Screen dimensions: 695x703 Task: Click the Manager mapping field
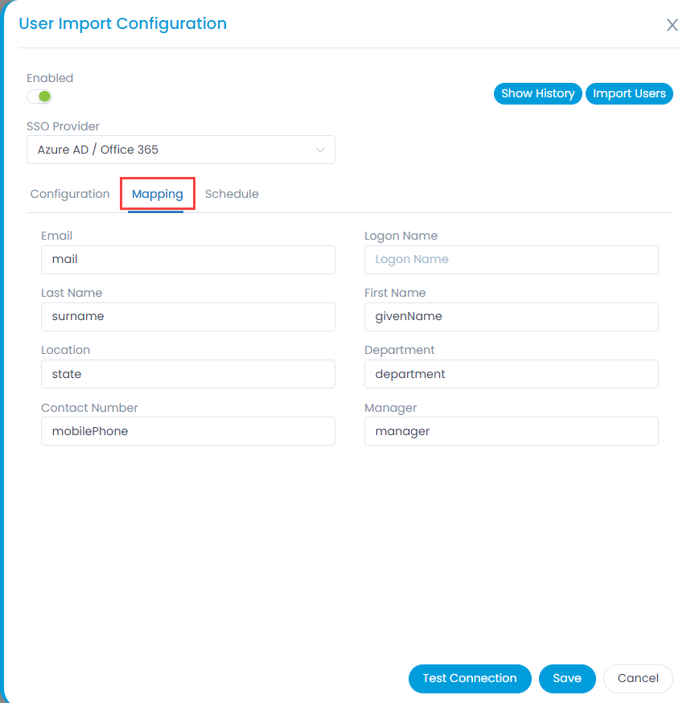[511, 431]
